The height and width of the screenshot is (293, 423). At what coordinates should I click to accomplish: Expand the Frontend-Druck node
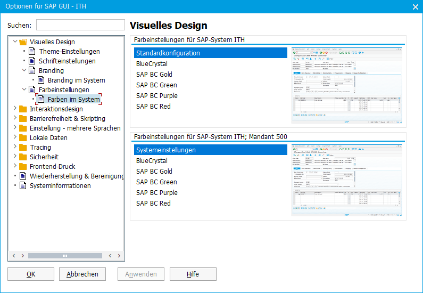[x=15, y=166]
